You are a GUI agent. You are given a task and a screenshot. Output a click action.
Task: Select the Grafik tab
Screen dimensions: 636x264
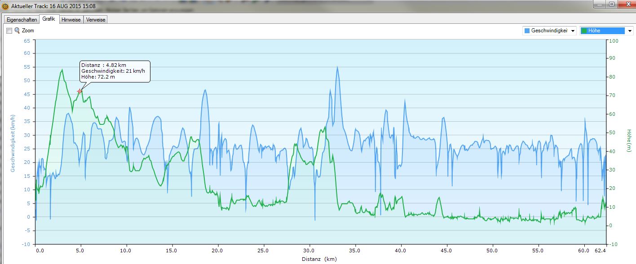pyautogui.click(x=49, y=19)
